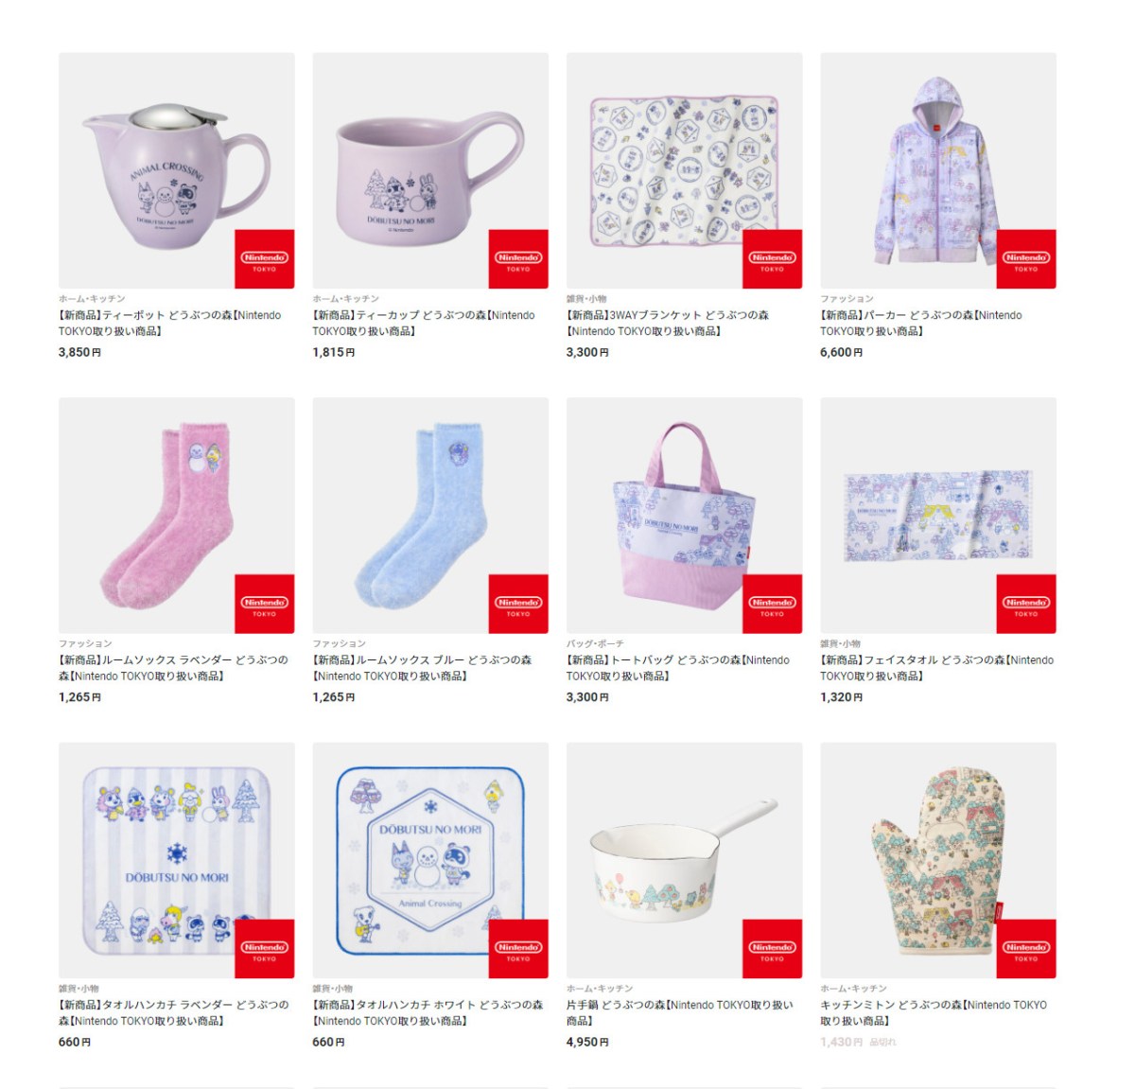View the 3WAY blanket product thumbnail
This screenshot has height=1089, width=1135.
(684, 170)
